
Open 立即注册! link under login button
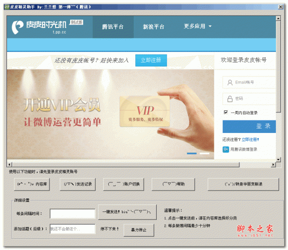point(250,139)
